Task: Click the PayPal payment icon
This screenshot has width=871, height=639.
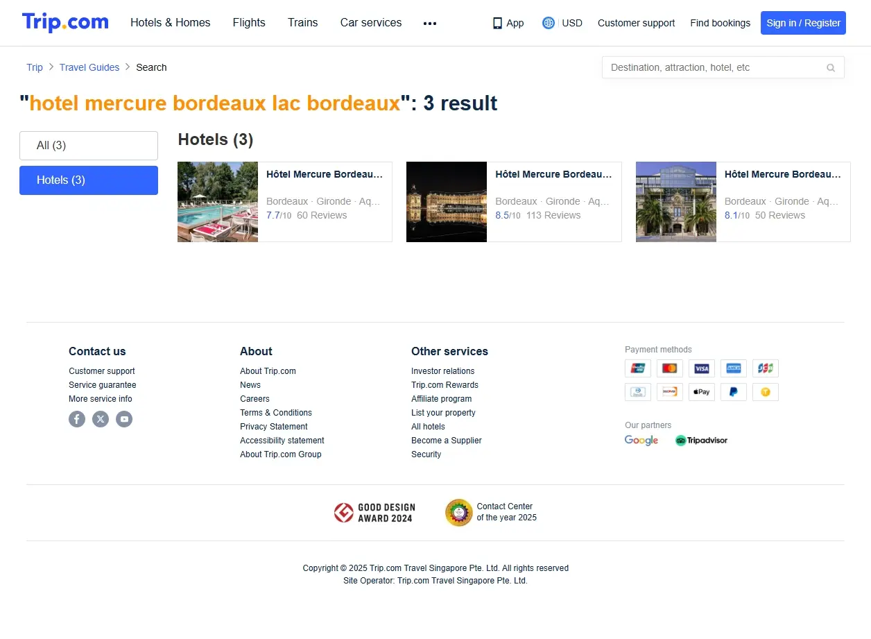Action: tap(734, 392)
